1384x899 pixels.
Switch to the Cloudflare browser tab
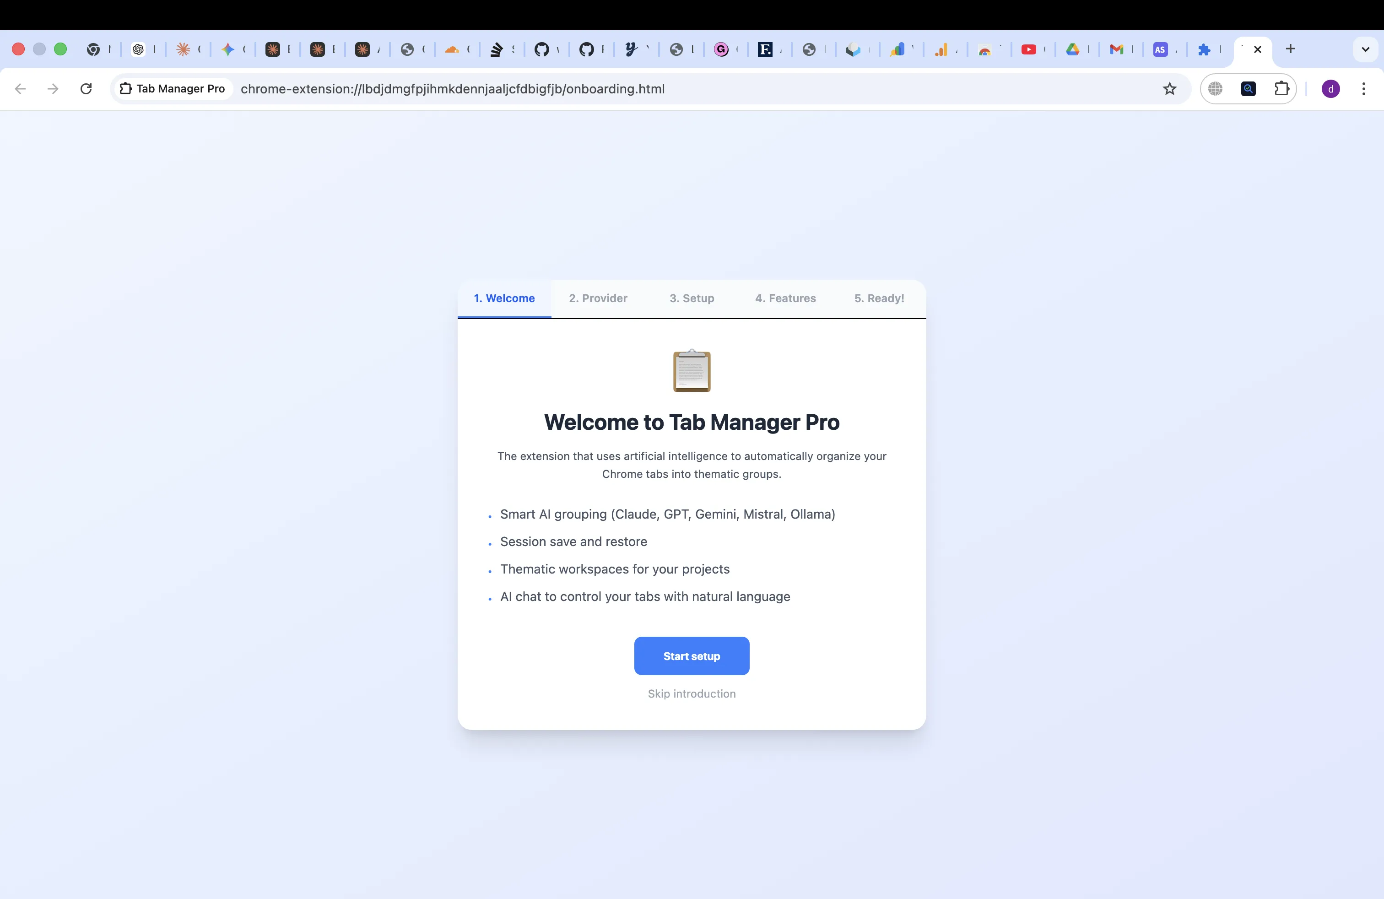(452, 49)
